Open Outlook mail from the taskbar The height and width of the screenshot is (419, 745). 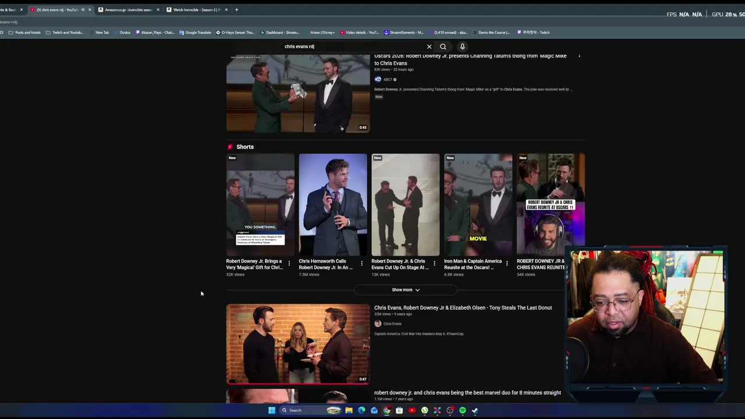[374, 410]
